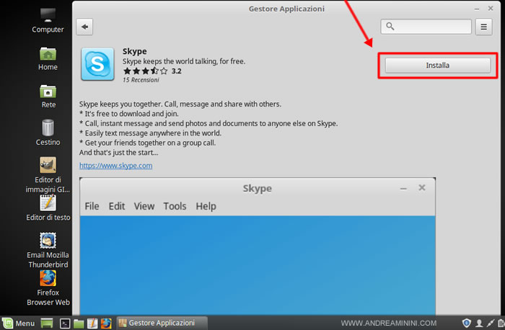Click the Help menu in Skype screenshot
Viewport: 505px width, 330px height.
click(x=206, y=206)
